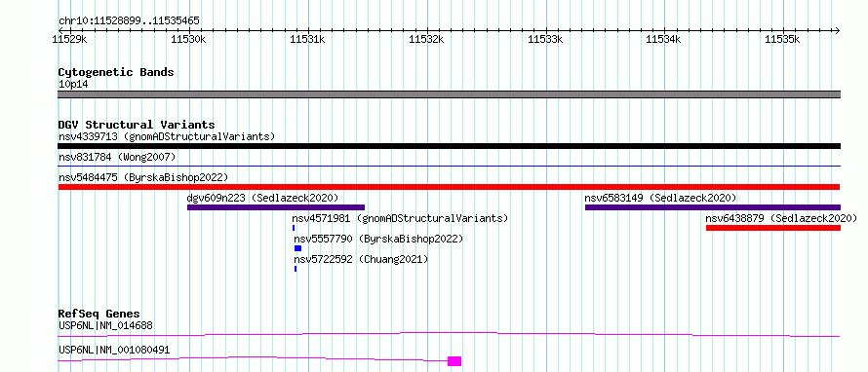Image resolution: width=868 pixels, height=372 pixels.
Task: Select the tiny blue nsv4571981 variant mark
Action: [x=294, y=228]
